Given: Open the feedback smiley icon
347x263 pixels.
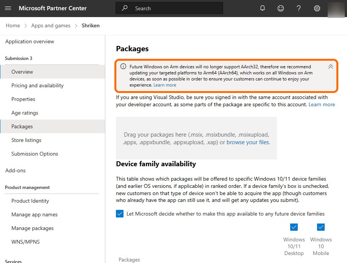Looking at the screenshot, I should point(281,8).
